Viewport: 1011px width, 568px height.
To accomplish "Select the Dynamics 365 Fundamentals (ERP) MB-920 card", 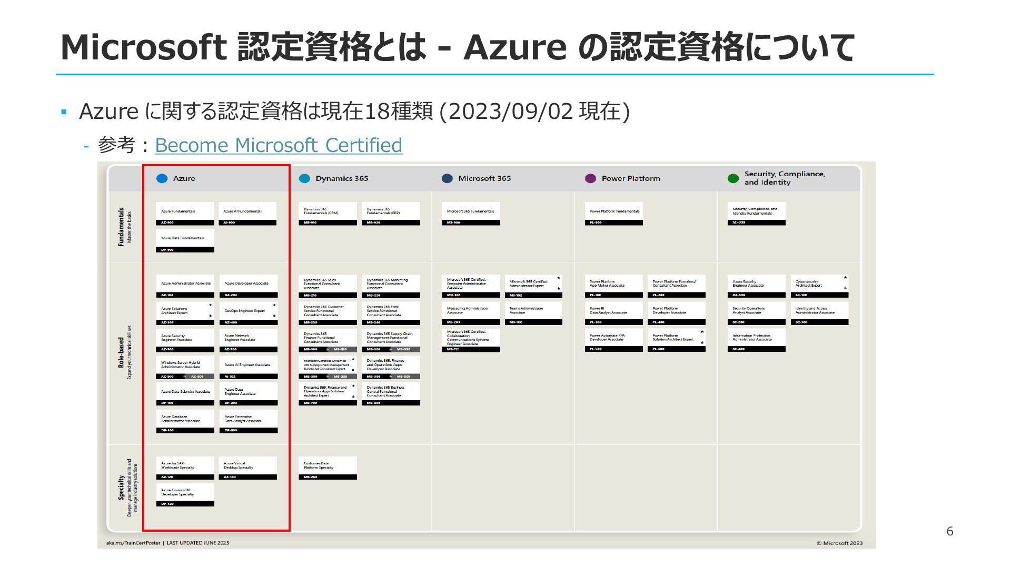I will pyautogui.click(x=391, y=214).
